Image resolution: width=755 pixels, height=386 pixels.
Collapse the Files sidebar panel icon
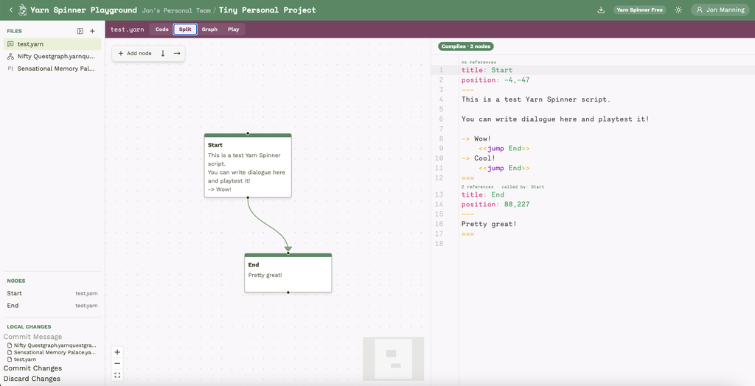coord(80,31)
